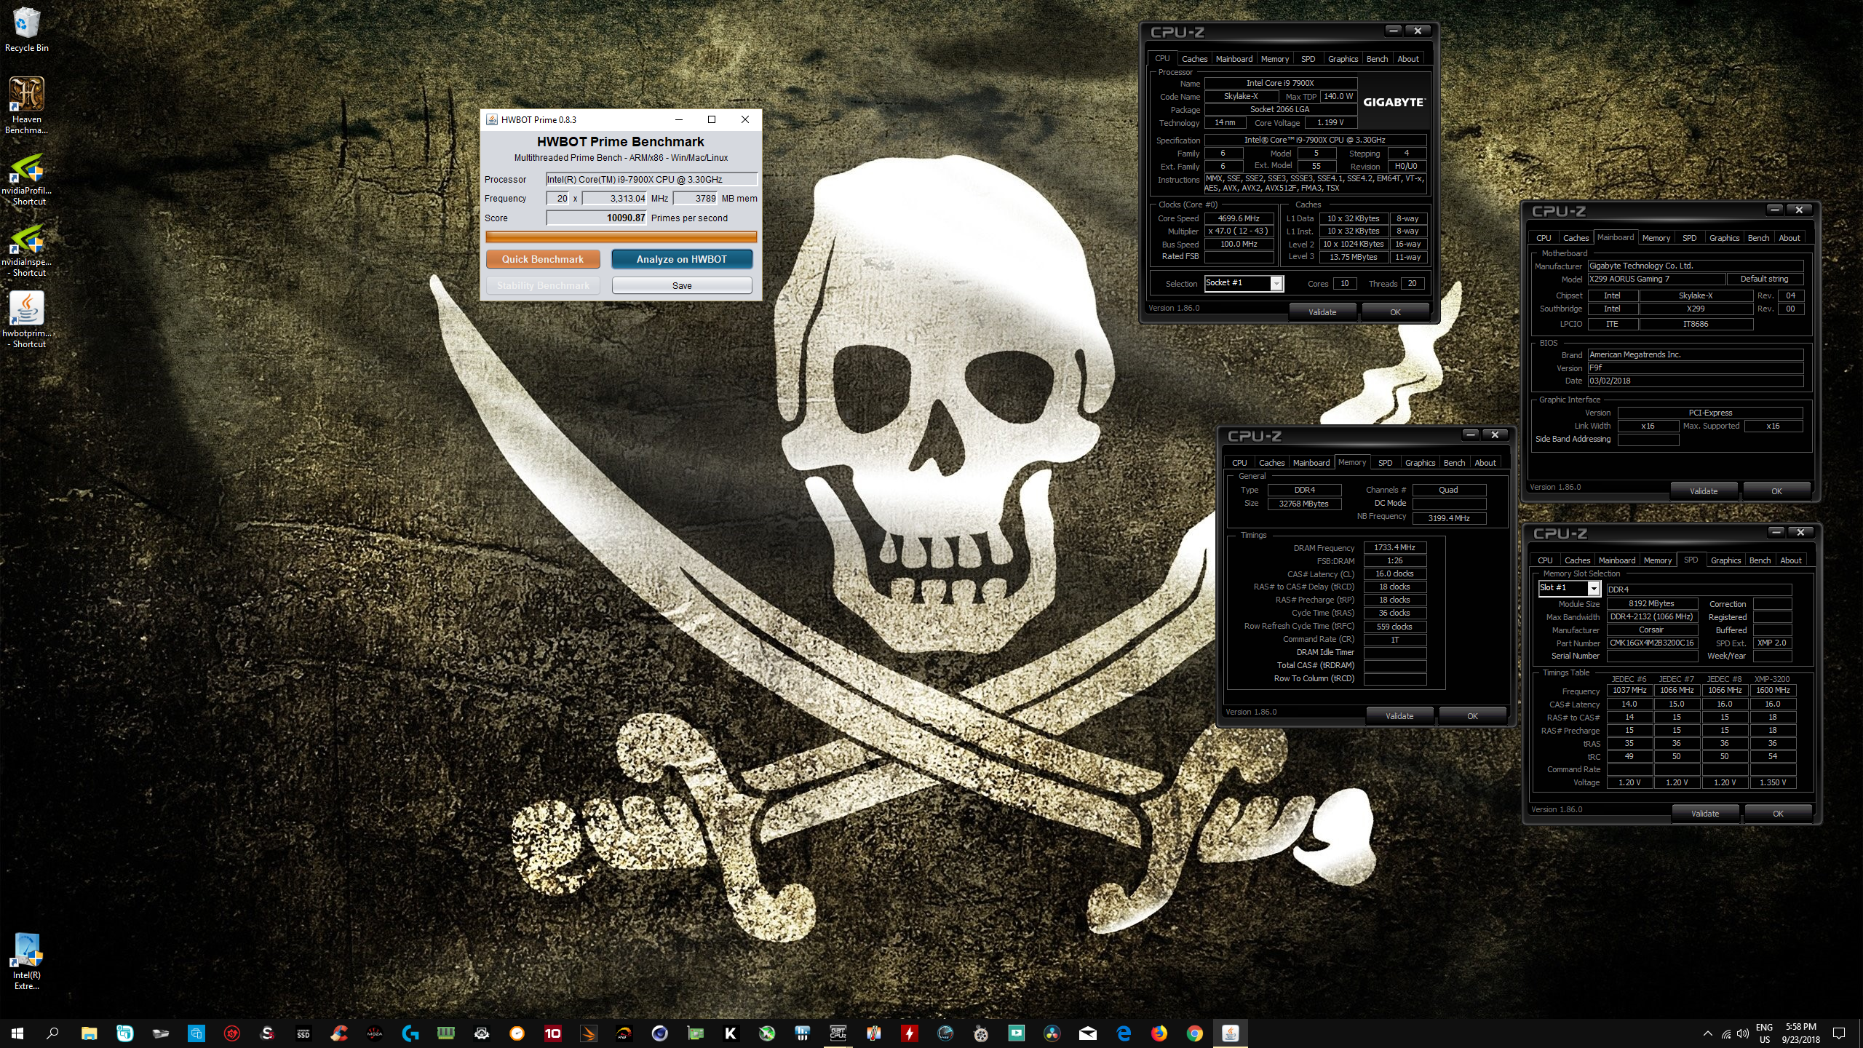Screen dimensions: 1863x1048
Task: Launch Microsoft Edge from the taskbar
Action: coord(1124,1033)
